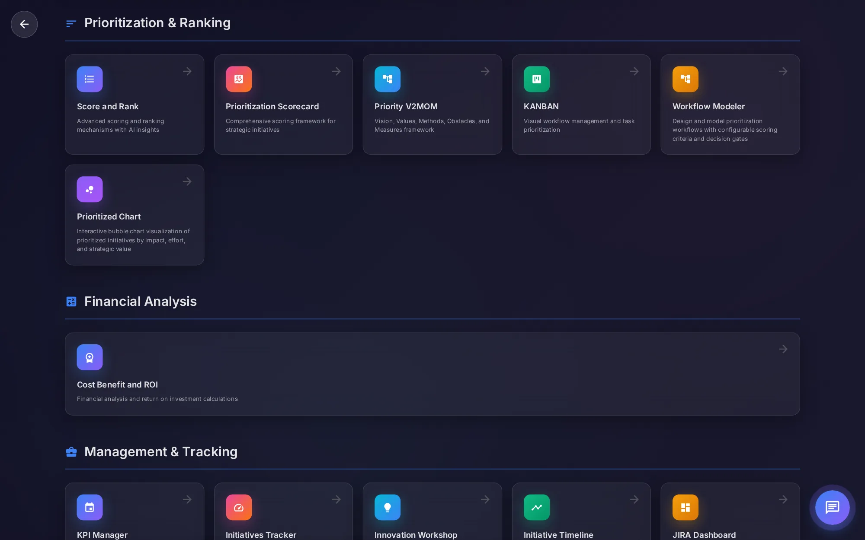The height and width of the screenshot is (540, 865).
Task: Click 'Design and model prioritization workflows' text
Action: pyautogui.click(x=725, y=130)
